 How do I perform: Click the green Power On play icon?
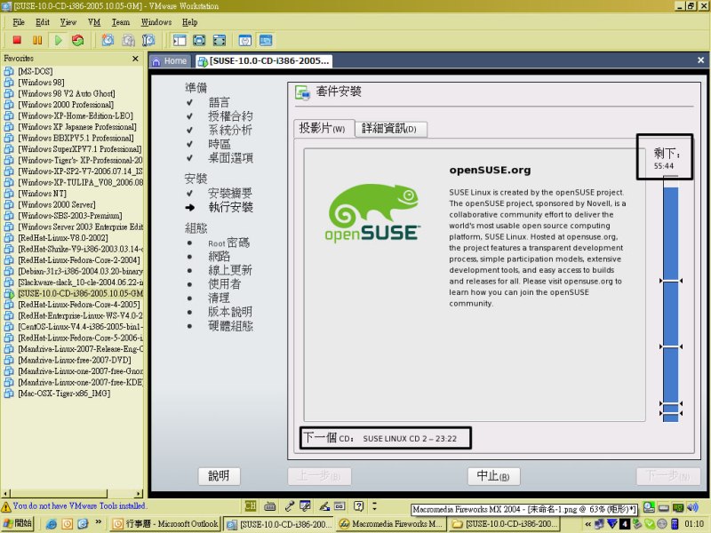point(58,40)
